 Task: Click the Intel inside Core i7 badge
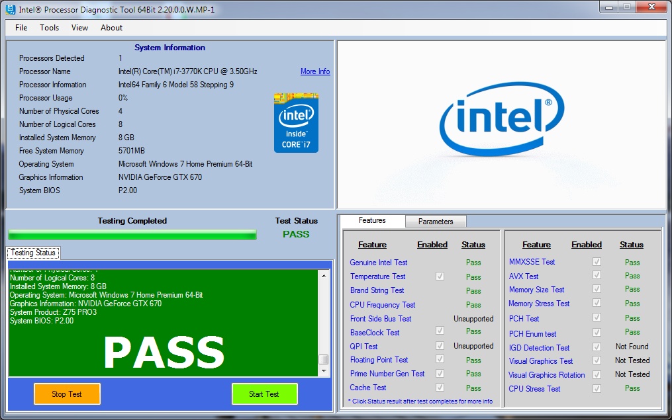coord(296,123)
